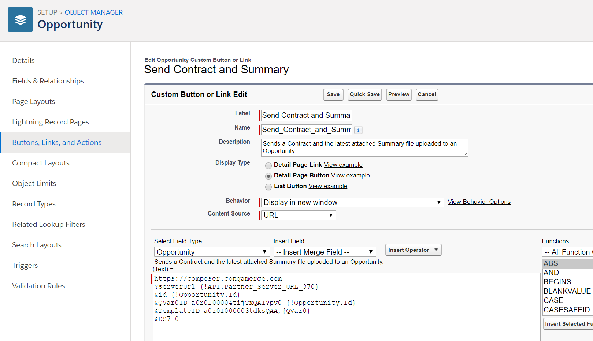Select the Detail Page Button radio option
The width and height of the screenshot is (593, 341).
click(x=268, y=176)
